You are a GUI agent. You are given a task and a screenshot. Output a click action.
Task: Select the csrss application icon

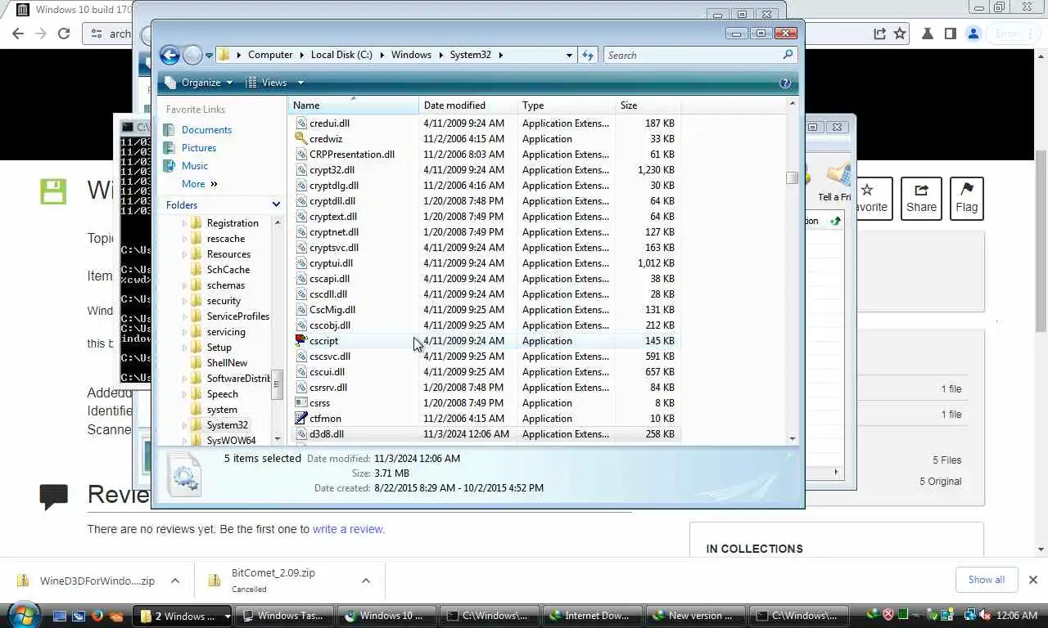[301, 403]
